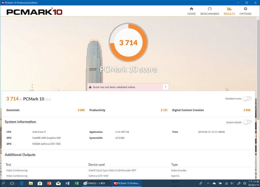Click the Intel Core i7 CPU value
This screenshot has width=260, height=187.
point(39,132)
